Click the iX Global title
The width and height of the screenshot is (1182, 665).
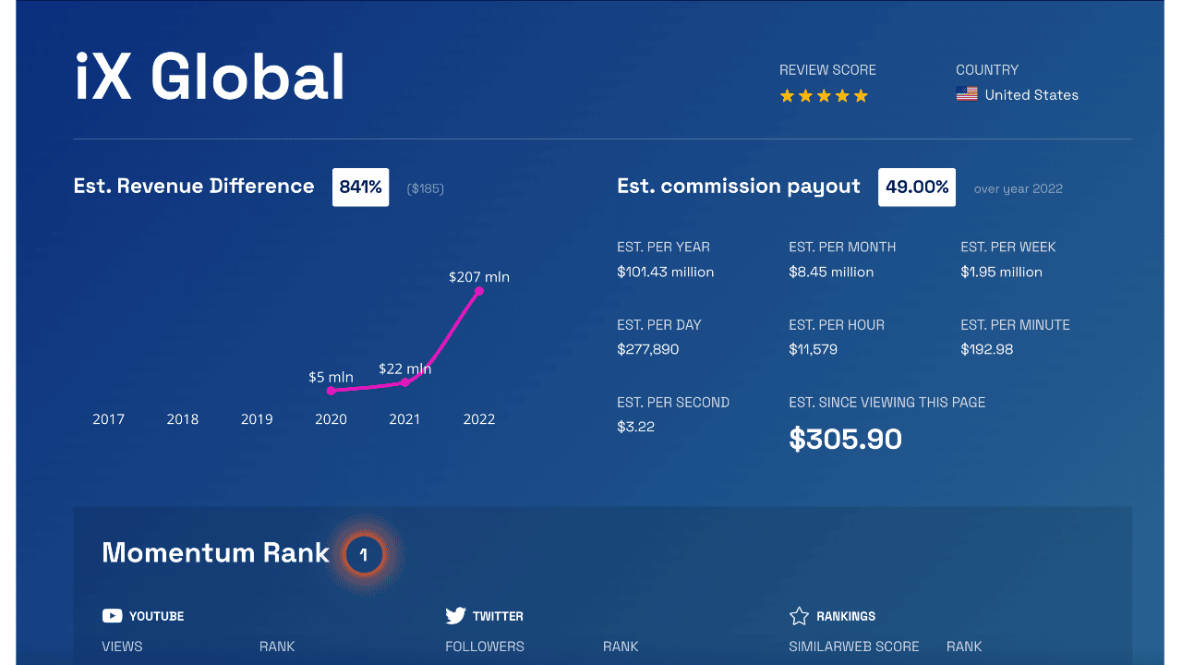210,76
